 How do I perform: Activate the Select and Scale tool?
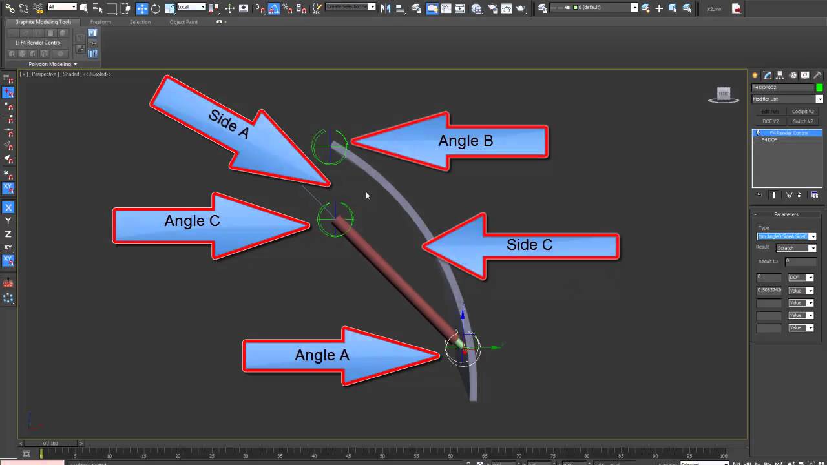[170, 8]
